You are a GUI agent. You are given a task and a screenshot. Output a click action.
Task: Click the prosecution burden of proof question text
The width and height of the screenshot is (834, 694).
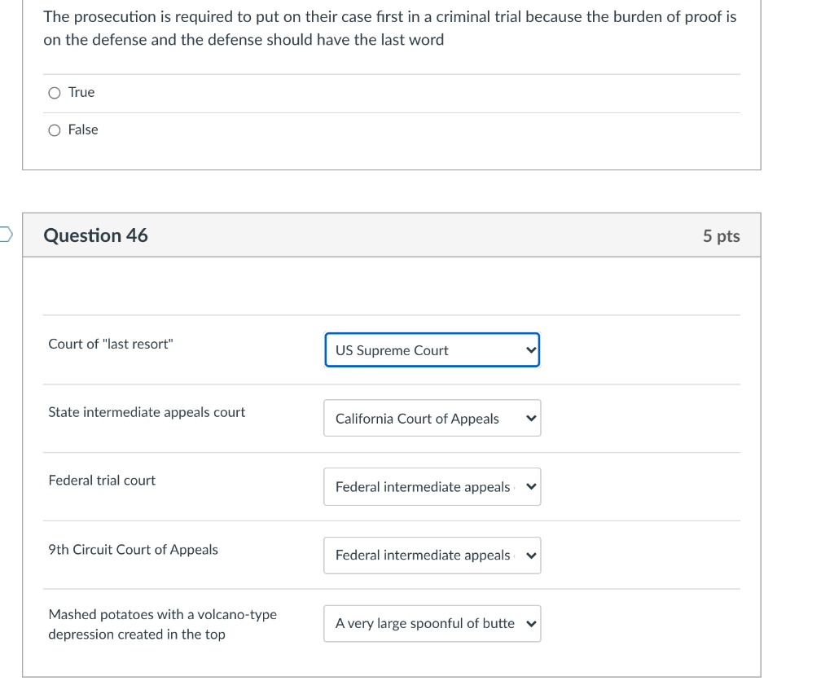(x=389, y=28)
